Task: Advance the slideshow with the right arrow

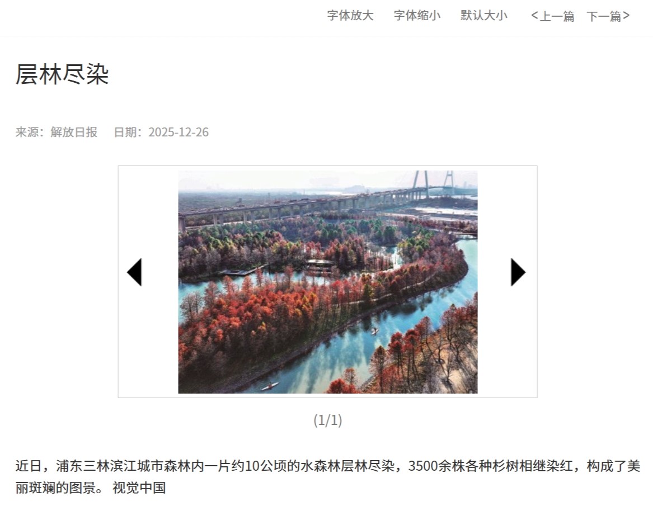Action: (x=518, y=272)
